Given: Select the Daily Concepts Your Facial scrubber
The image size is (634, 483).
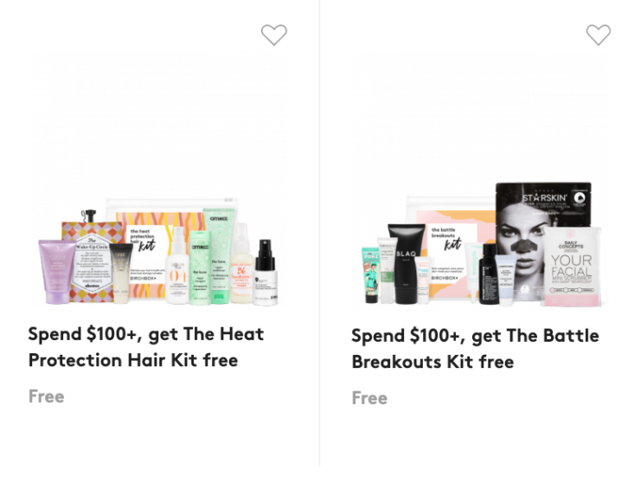Looking at the screenshot, I should click(572, 267).
